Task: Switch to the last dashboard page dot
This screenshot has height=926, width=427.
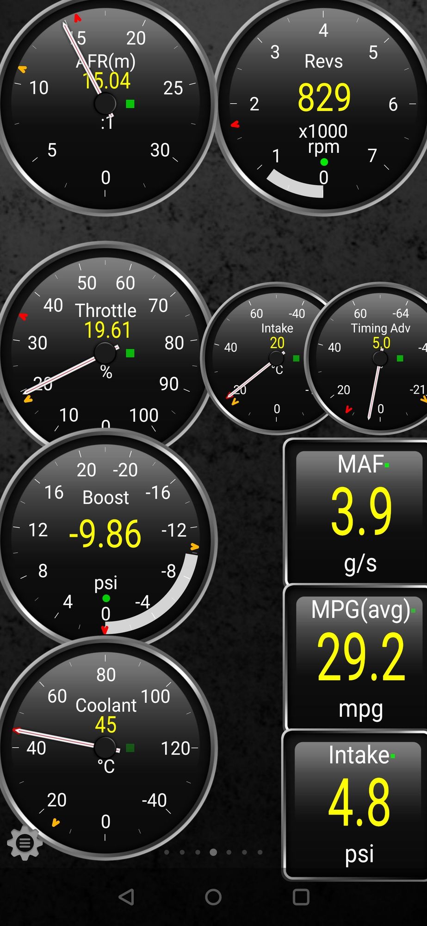Action: (260, 852)
